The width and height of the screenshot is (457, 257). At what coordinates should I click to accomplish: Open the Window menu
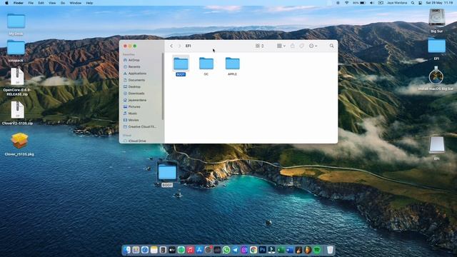pyautogui.click(x=76, y=3)
